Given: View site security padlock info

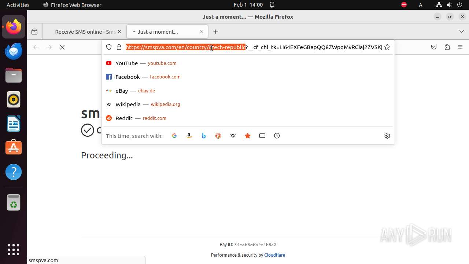Looking at the screenshot, I should (x=119, y=47).
